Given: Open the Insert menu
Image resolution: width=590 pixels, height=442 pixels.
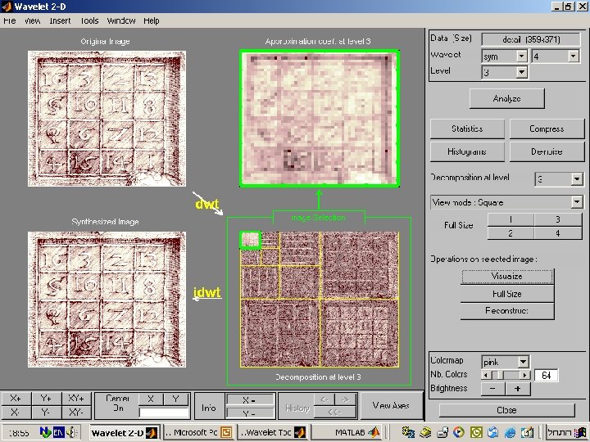Looking at the screenshot, I should tap(60, 20).
